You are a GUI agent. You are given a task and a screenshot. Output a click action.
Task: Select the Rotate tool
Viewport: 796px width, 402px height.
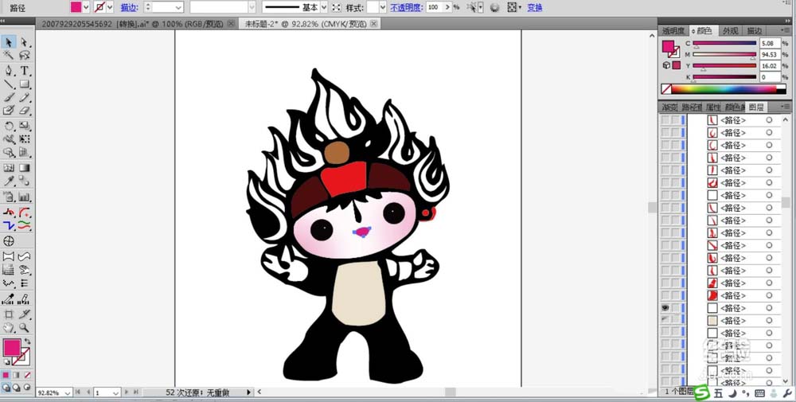pos(9,125)
